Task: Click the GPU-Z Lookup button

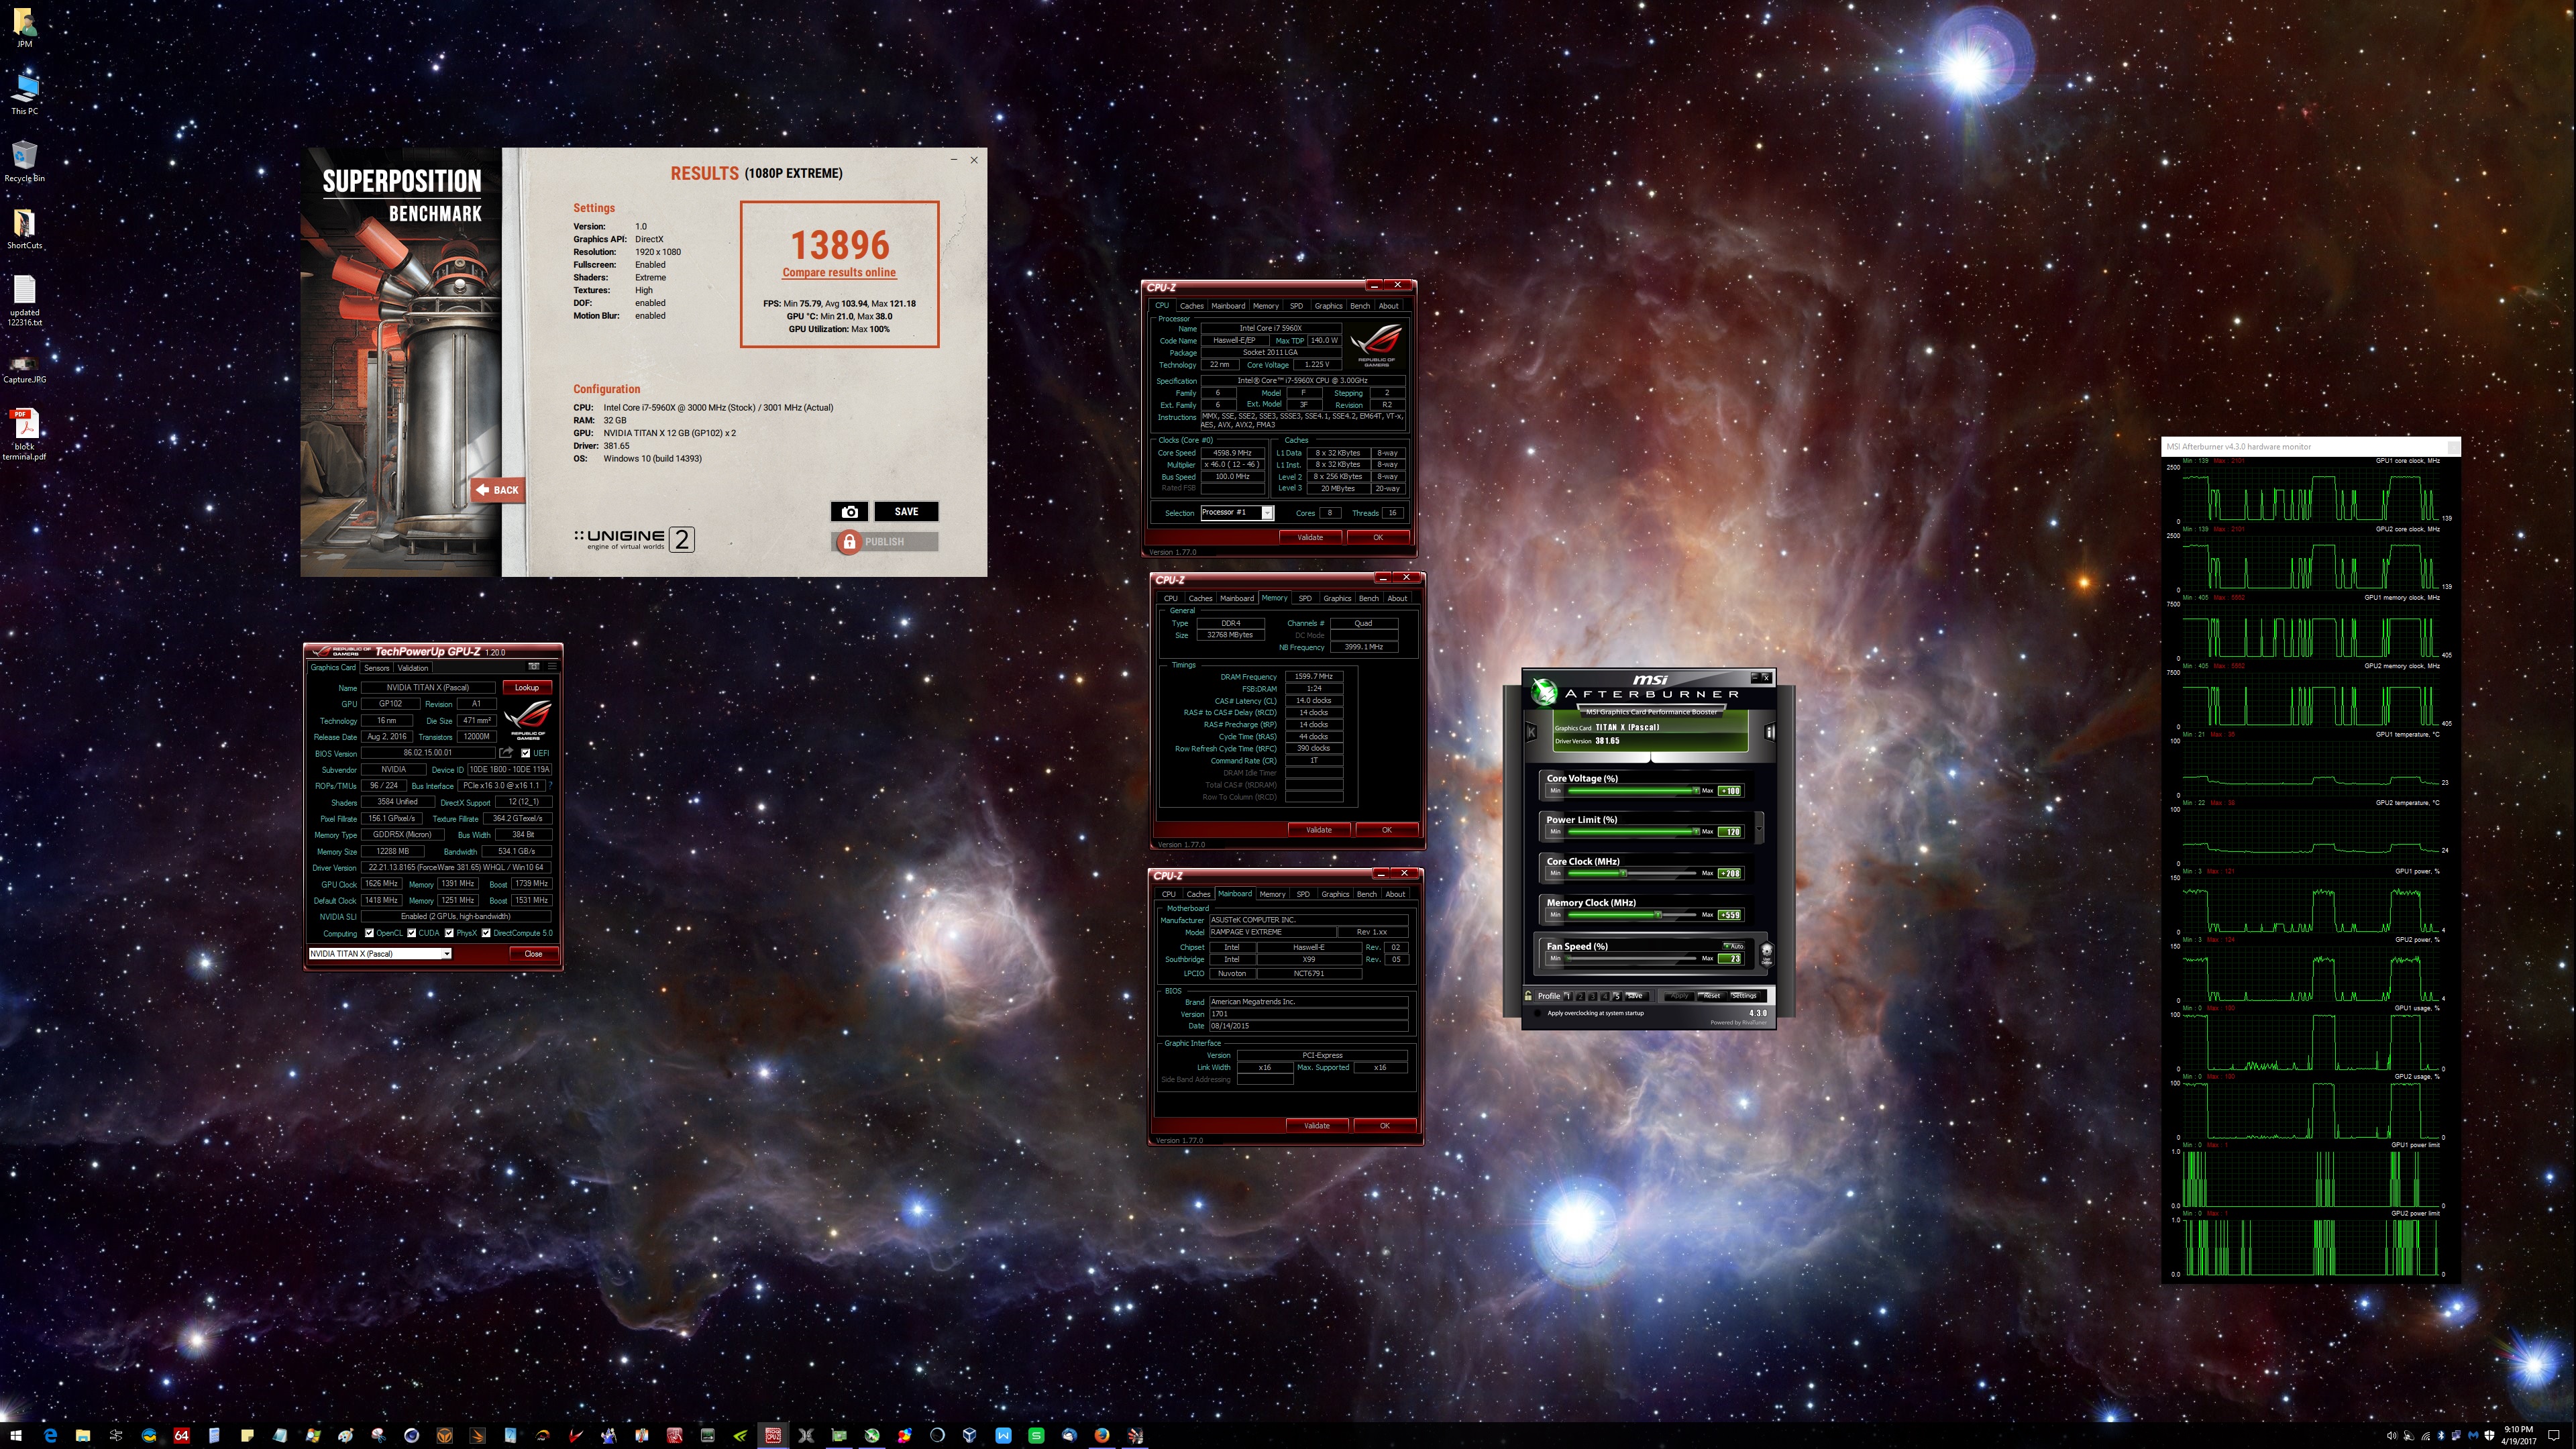Action: coord(527,688)
